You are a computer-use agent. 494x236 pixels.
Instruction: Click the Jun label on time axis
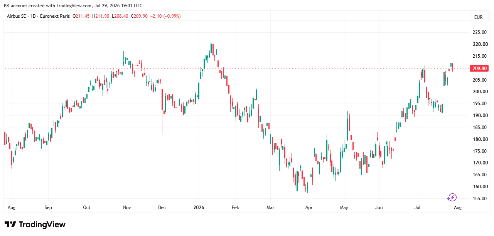click(379, 208)
